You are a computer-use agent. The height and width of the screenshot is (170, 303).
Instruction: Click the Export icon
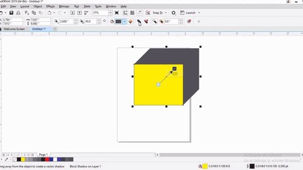pos(80,13)
